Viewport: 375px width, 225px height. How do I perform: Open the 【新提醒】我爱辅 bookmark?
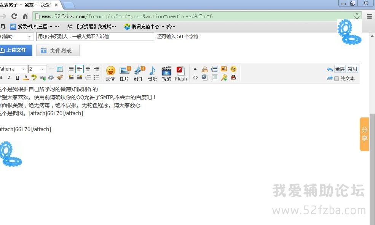coord(92,27)
